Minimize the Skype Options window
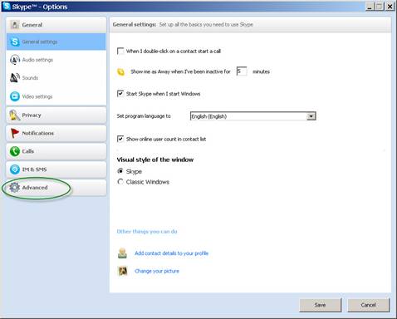Image resolution: width=397 pixels, height=319 pixels. (x=370, y=7)
